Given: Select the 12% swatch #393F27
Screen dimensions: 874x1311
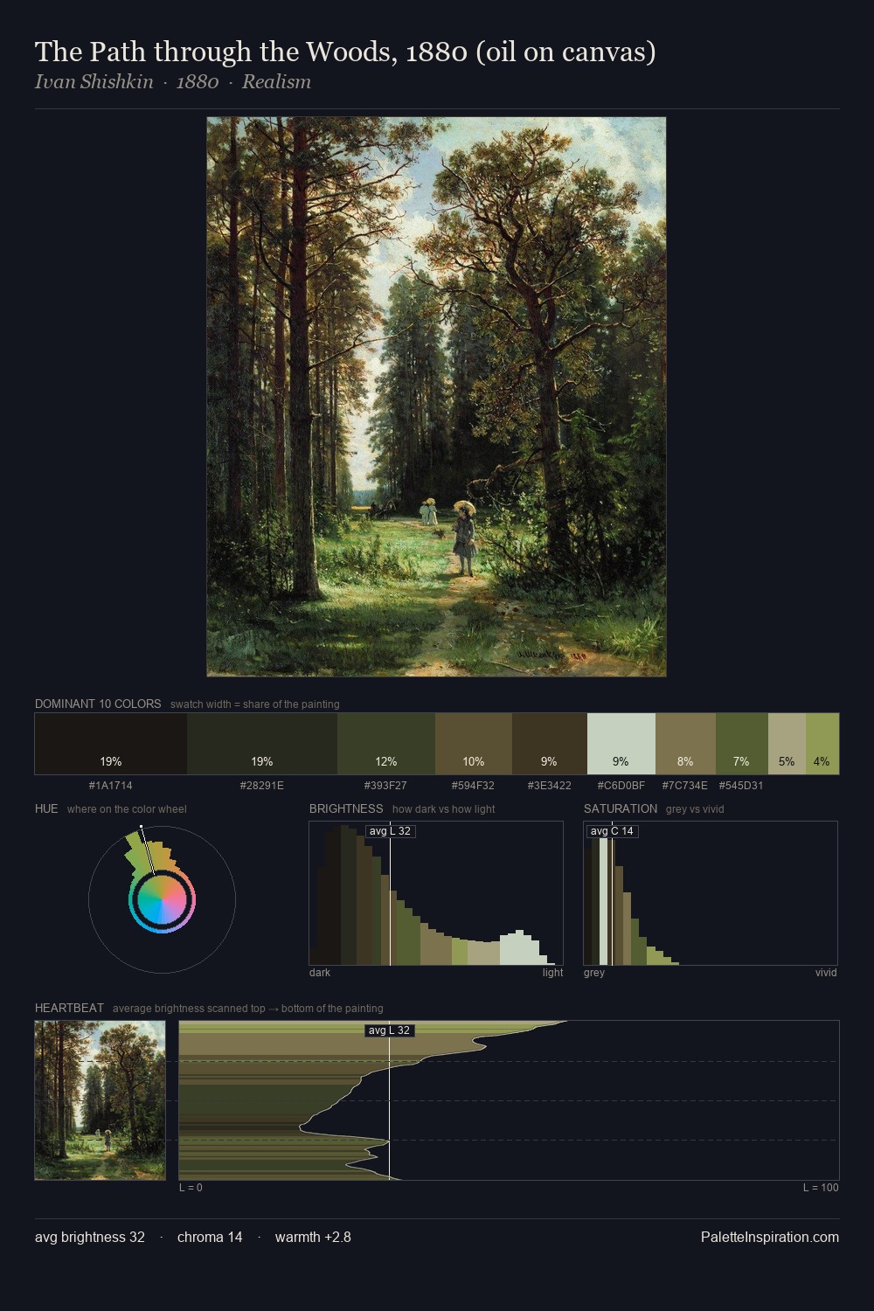Looking at the screenshot, I should click(386, 744).
